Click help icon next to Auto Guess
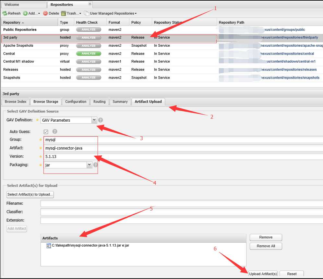 [55, 131]
